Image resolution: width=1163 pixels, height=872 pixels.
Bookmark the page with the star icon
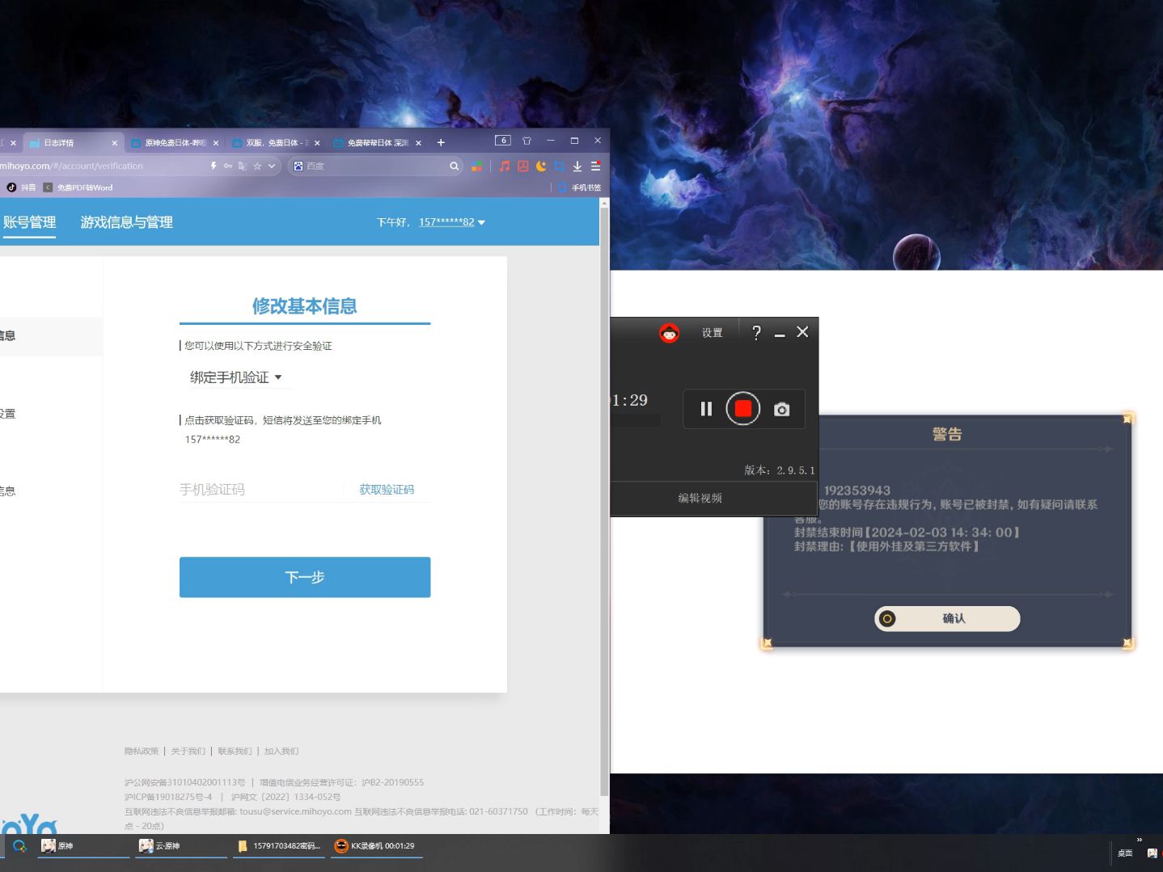(257, 166)
